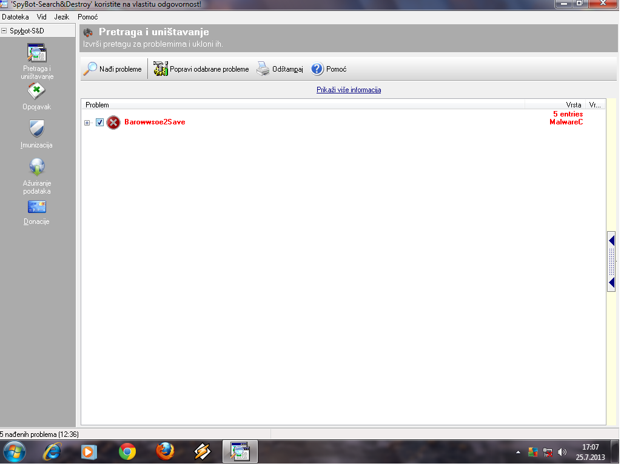Show hidden system tray icons
This screenshot has width=621, height=466.
518,452
